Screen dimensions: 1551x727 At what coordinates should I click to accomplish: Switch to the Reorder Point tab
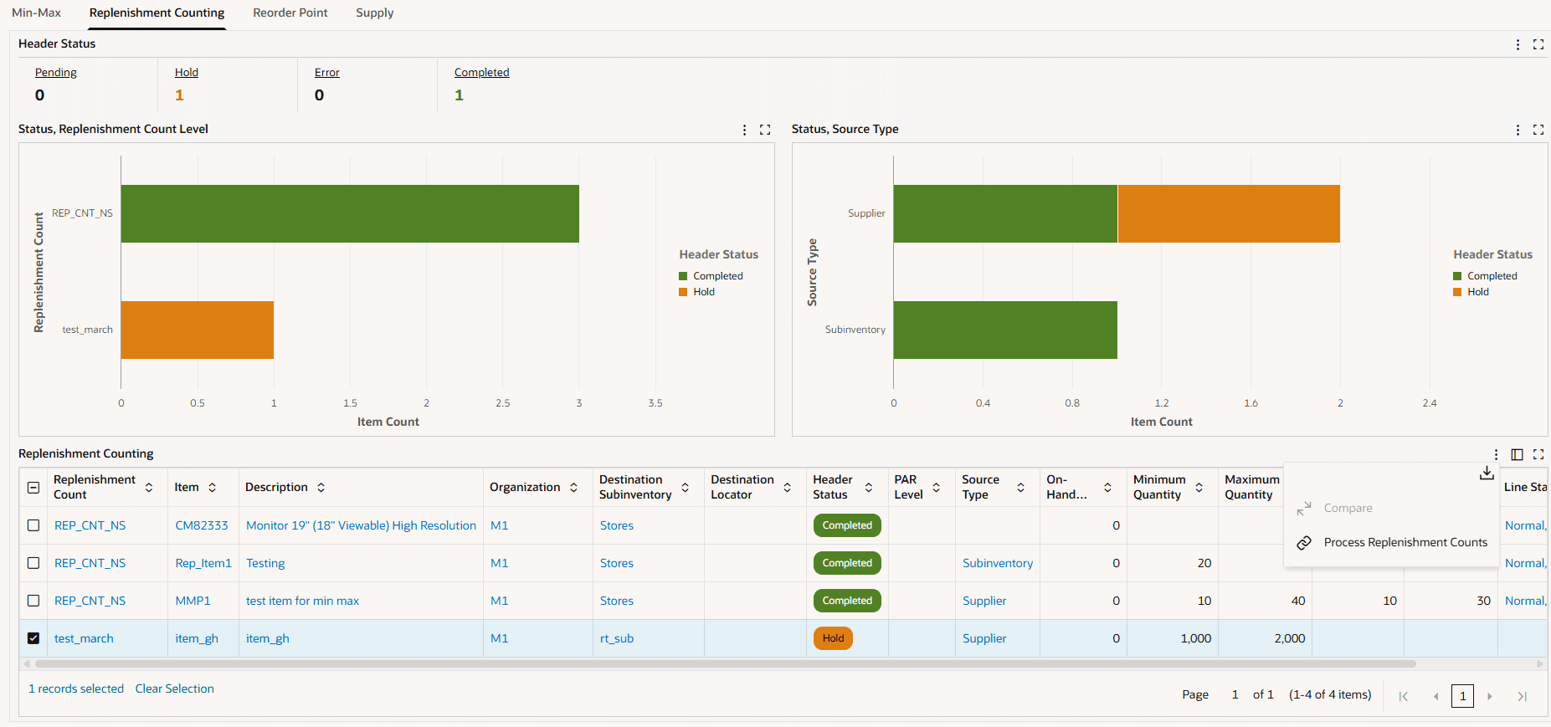(x=290, y=13)
